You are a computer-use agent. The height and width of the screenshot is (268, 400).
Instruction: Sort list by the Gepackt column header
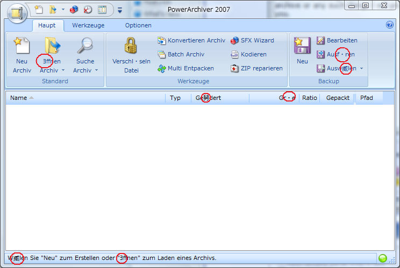point(337,98)
